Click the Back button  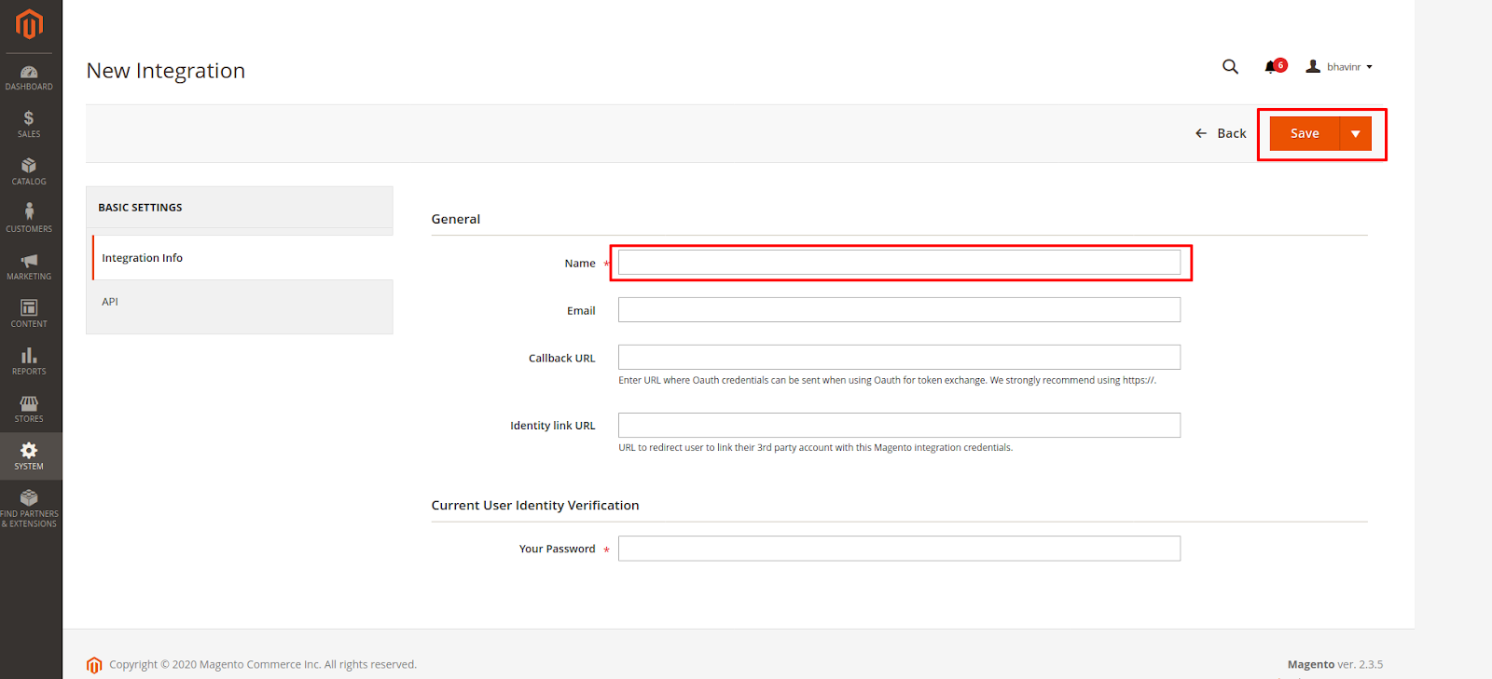(1221, 133)
